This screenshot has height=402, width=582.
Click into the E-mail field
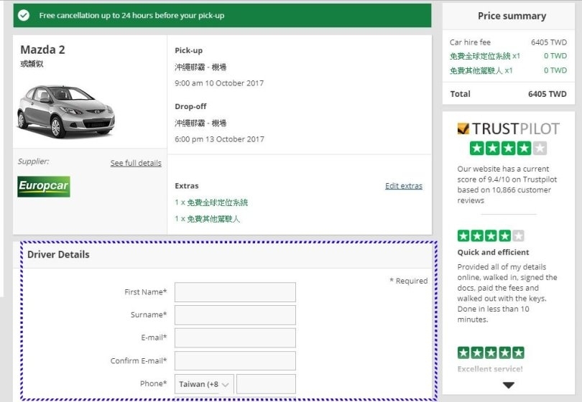point(235,338)
